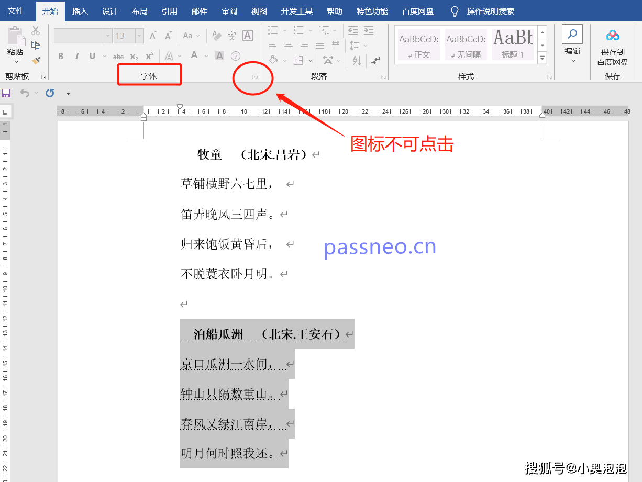Click the Character Border icon
Image resolution: width=642 pixels, height=482 pixels.
[x=248, y=36]
